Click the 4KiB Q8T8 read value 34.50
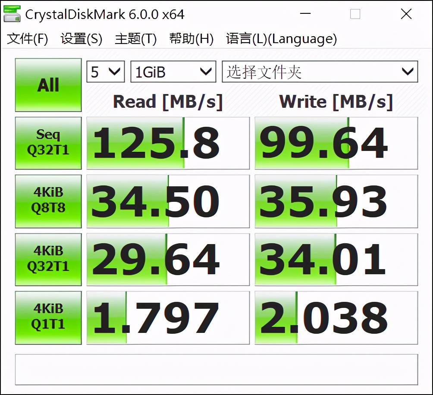This screenshot has height=395, width=433. (x=168, y=201)
